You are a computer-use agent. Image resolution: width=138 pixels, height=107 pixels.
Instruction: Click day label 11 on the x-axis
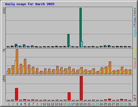click(x=49, y=104)
